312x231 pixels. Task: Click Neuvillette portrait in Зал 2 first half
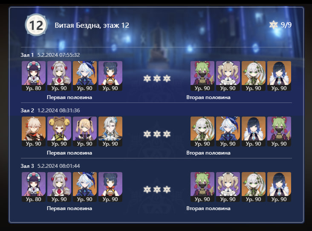110,132
